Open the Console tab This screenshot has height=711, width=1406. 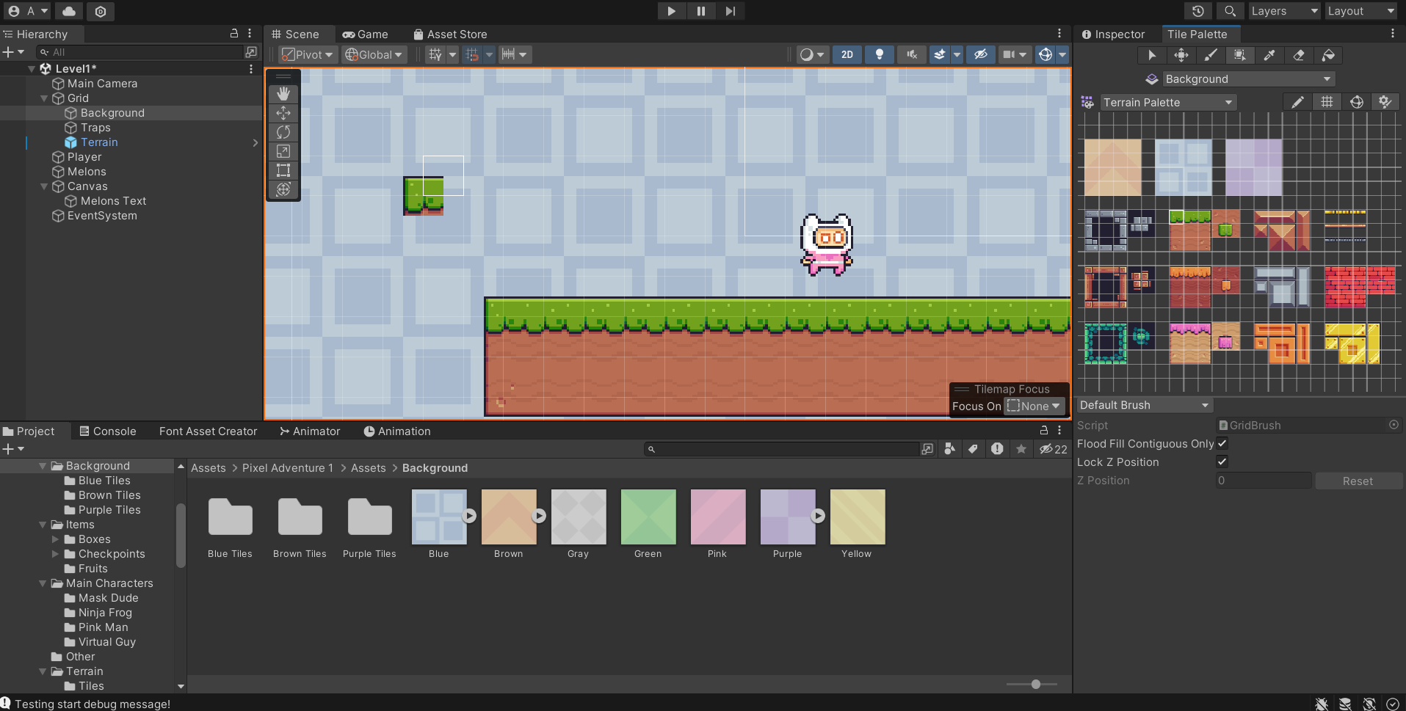[x=108, y=431]
